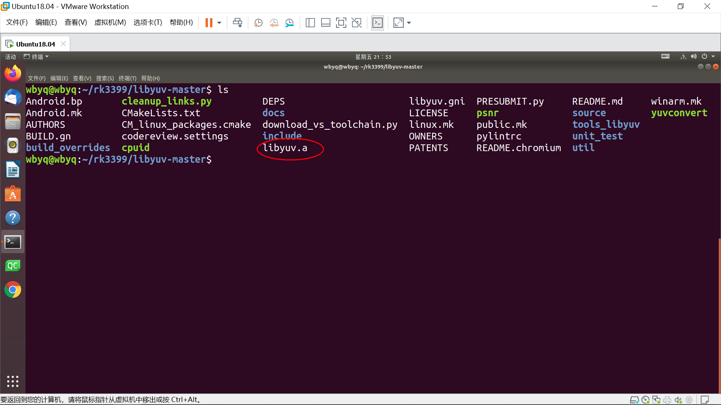
Task: Open the suspend button dropdown arrow
Action: (219, 22)
